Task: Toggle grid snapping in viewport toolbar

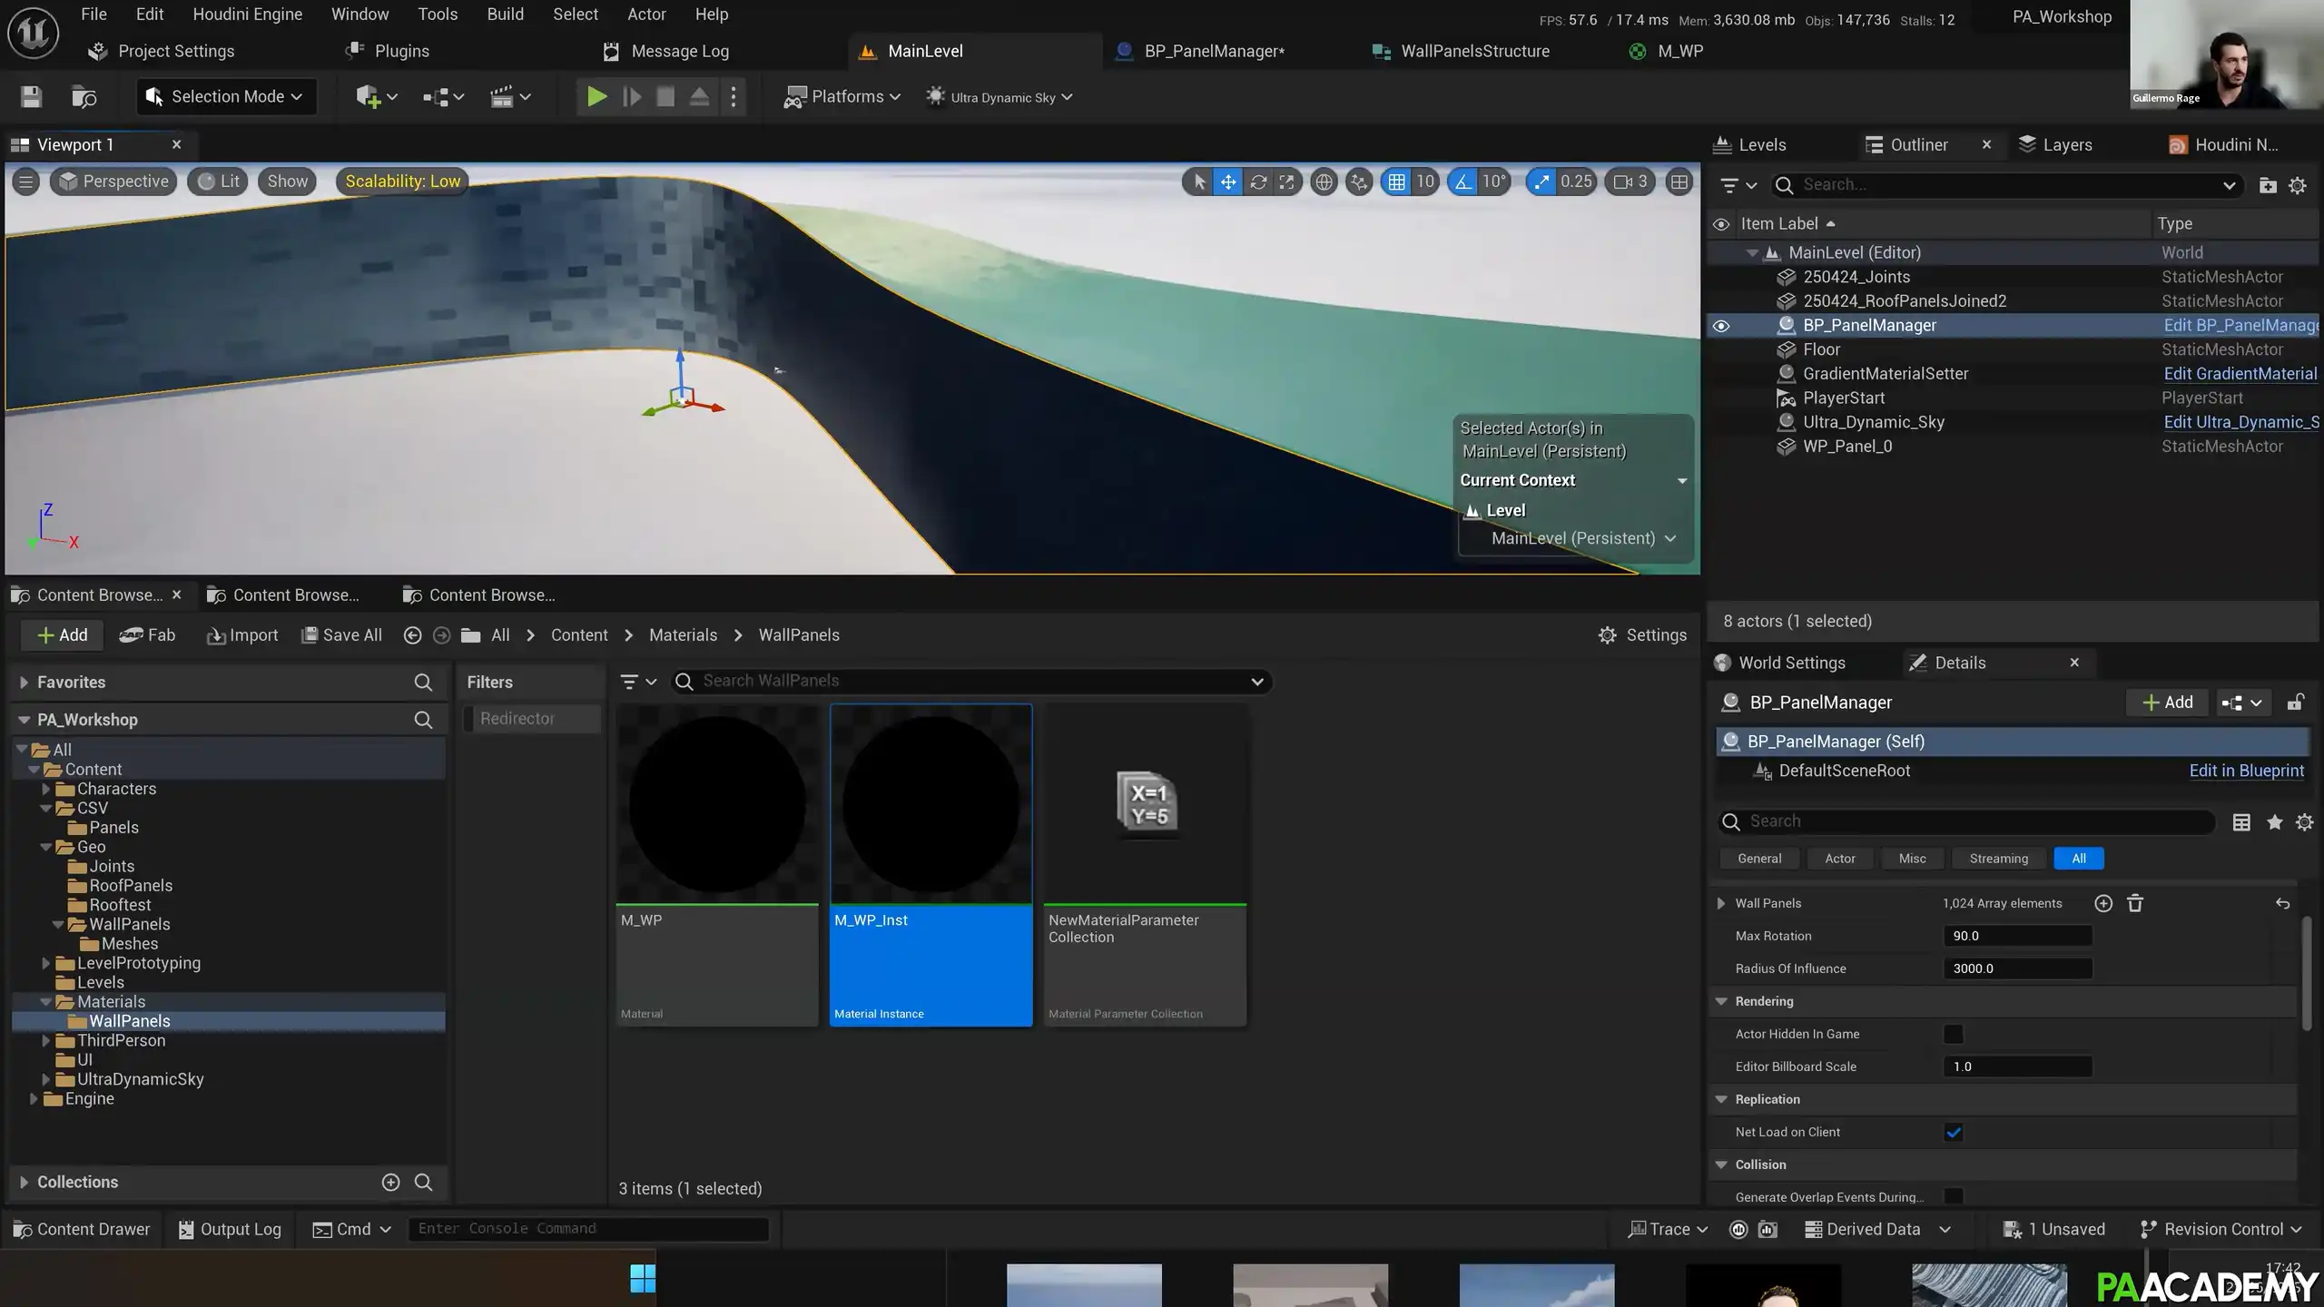Action: tap(1396, 182)
